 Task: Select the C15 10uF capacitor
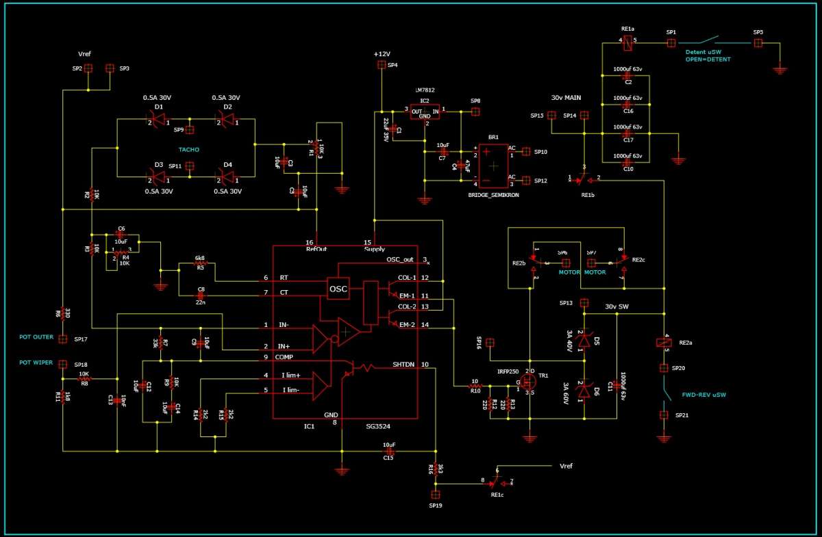pyautogui.click(x=388, y=451)
